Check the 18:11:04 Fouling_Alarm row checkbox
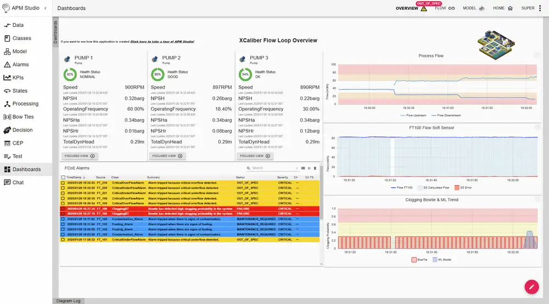This screenshot has width=549, height=304. (x=63, y=224)
